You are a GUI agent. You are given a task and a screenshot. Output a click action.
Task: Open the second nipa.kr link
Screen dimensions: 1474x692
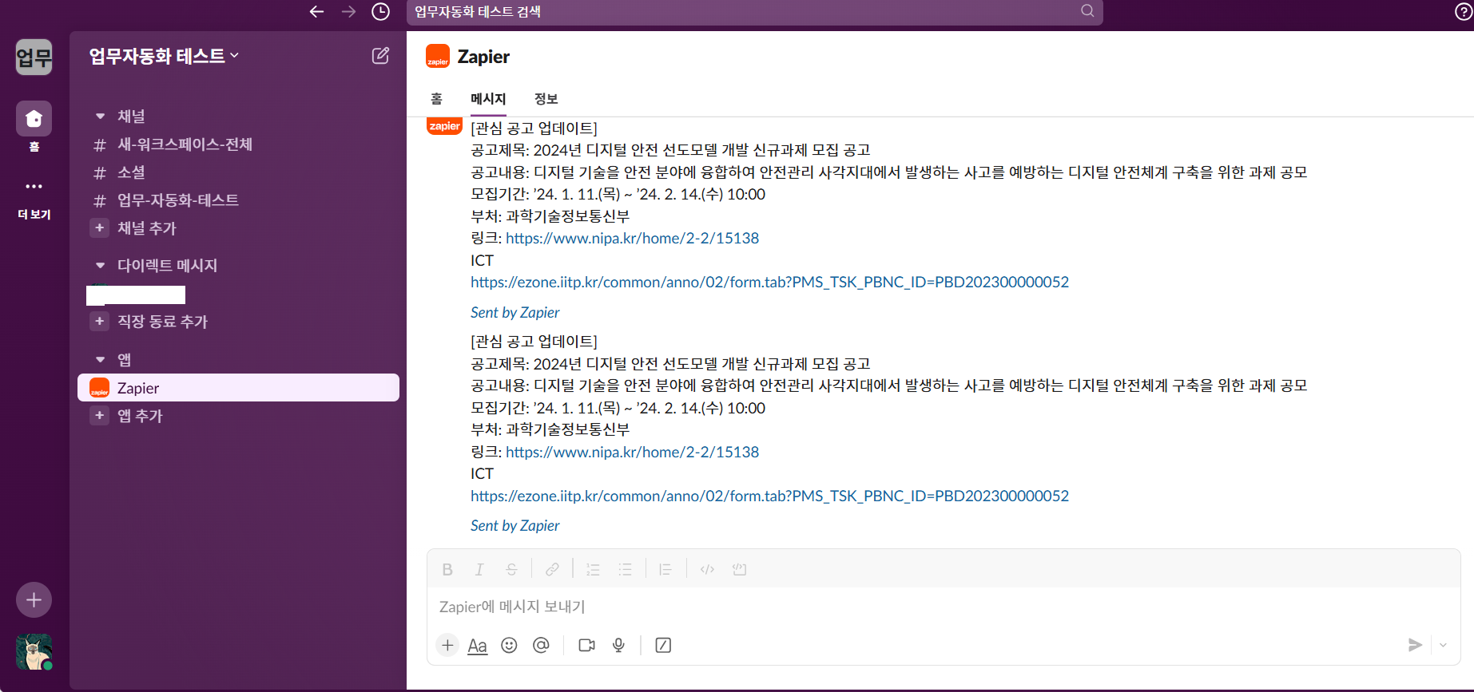click(x=632, y=452)
